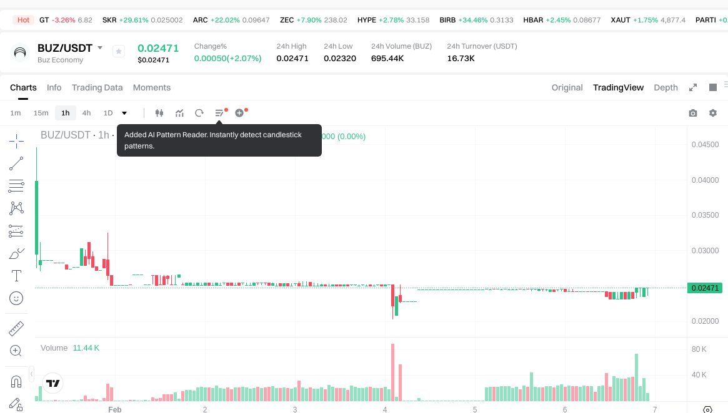Viewport: 728px width, 413px height.
Task: Expand more time intervals dropdown arrow
Action: coord(124,113)
